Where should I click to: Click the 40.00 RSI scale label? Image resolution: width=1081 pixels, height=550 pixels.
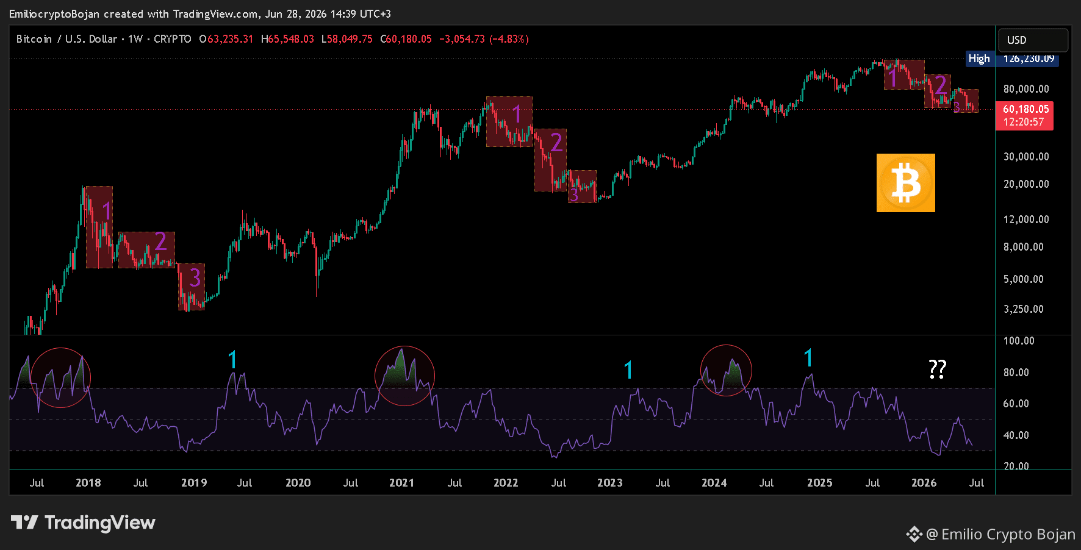1016,435
